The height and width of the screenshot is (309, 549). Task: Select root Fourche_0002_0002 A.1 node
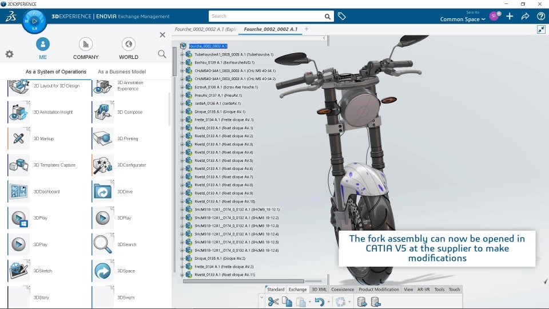(208, 46)
